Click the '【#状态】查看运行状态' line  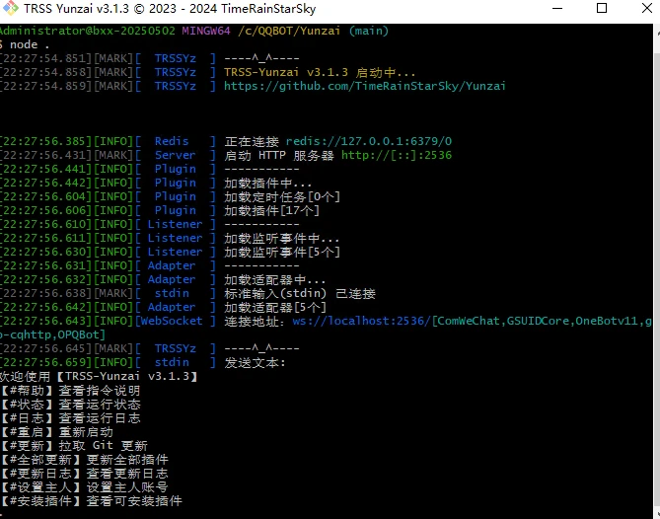[x=70, y=405]
